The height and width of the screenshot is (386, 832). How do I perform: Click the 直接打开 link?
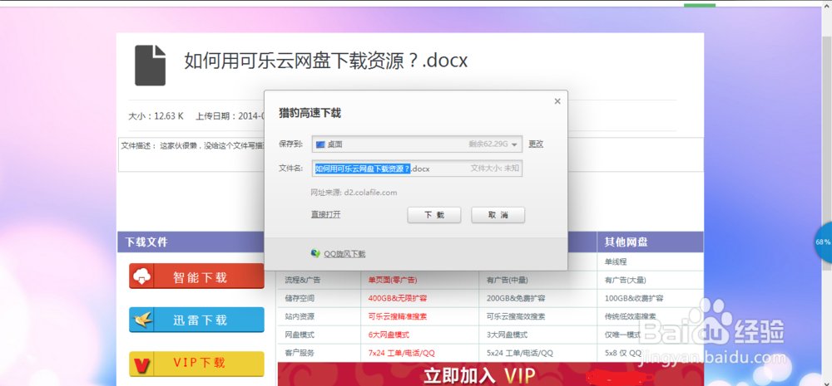pos(326,214)
